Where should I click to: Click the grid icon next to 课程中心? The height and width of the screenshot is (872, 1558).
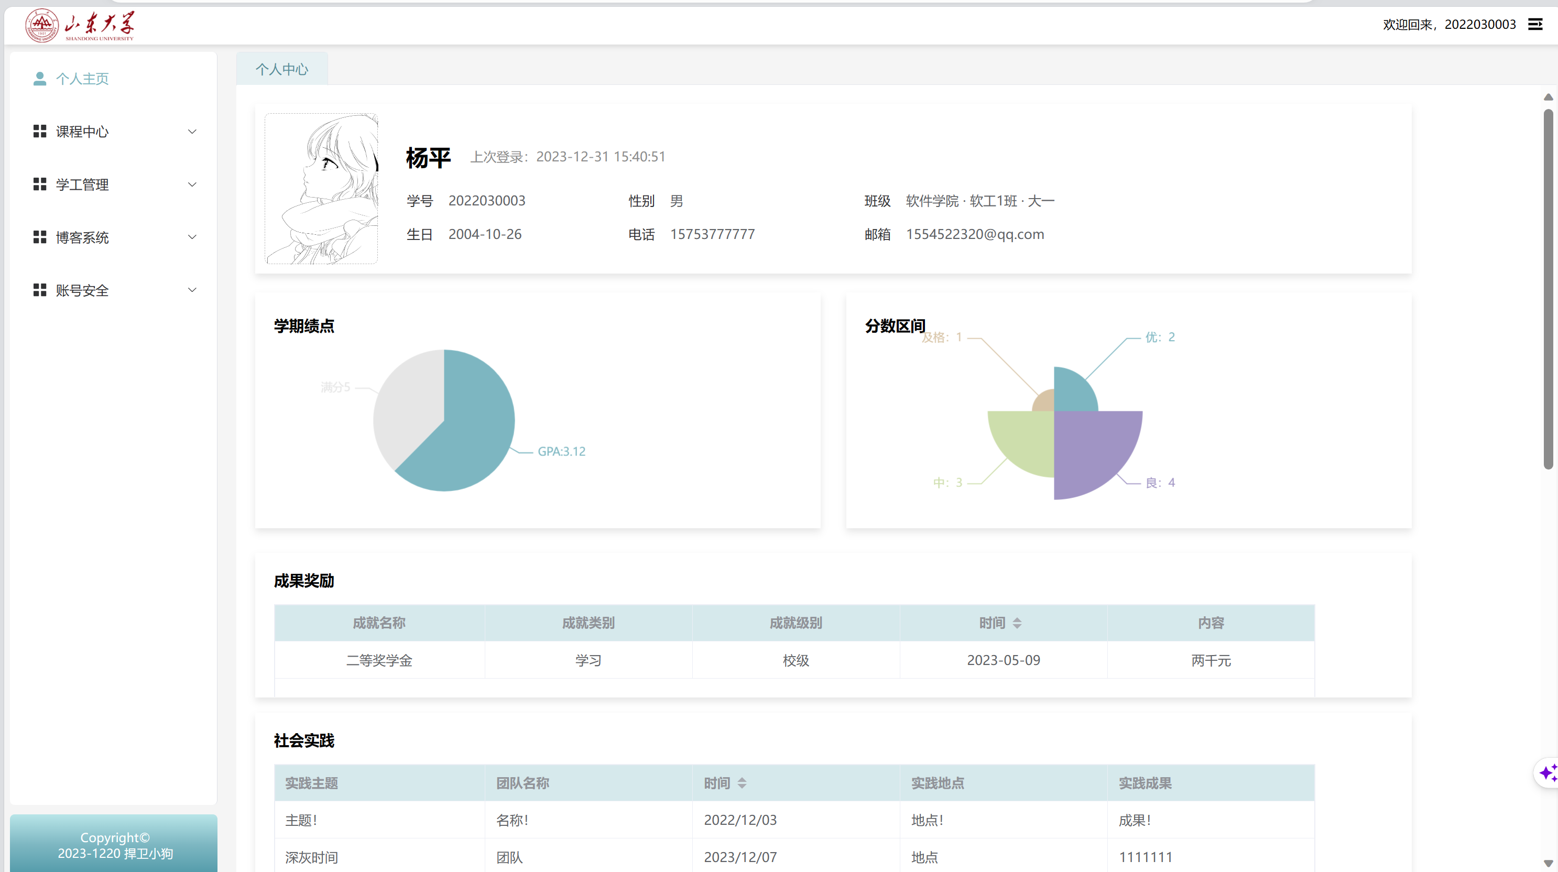coord(39,131)
